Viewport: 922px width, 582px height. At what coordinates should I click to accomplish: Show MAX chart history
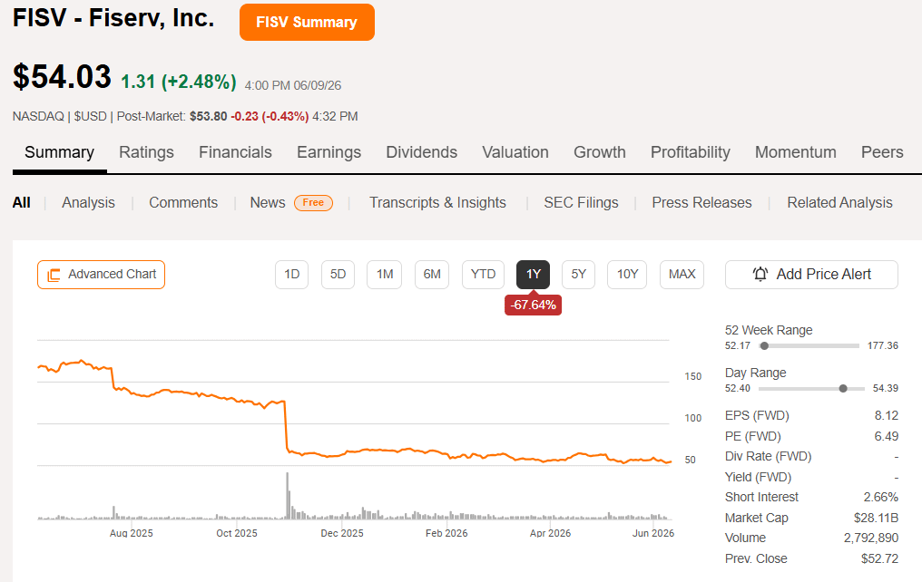click(682, 275)
